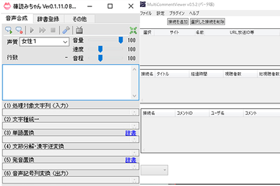Click the 視聴者数 column header

(x=240, y=74)
